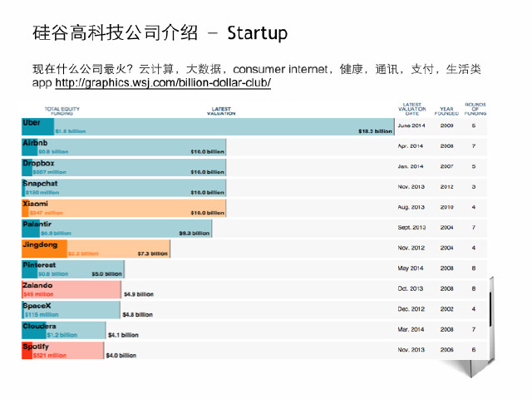Click the Dropbox $10.0 billion bar
This screenshot has height=399, width=532.
coord(124,168)
